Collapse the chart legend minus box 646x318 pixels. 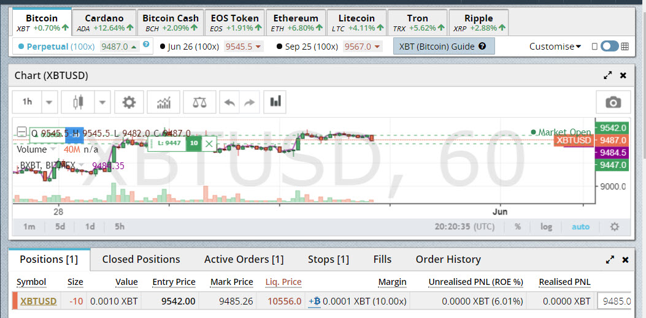tap(21, 132)
